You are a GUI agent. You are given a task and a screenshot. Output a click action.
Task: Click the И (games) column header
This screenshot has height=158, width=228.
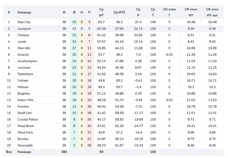64,12
